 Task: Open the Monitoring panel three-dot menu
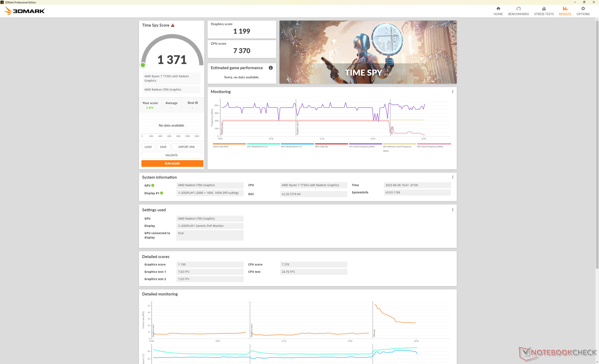(x=452, y=92)
